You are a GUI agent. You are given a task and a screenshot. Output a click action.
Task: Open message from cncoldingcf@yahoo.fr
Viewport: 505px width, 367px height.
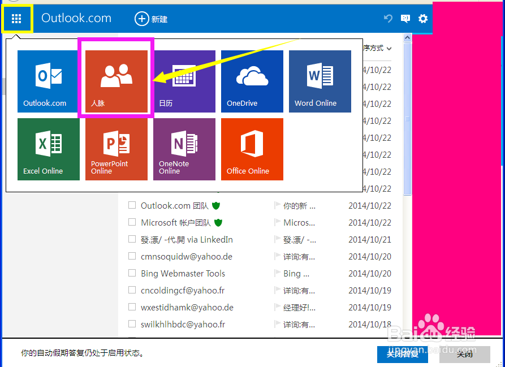click(183, 291)
